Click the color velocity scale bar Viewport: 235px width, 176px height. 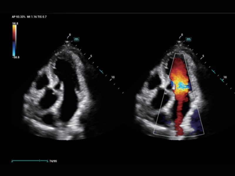tap(14, 40)
